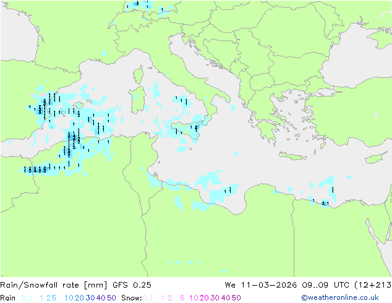The image size is (392, 303).
Task: Select the Rain 10 legend value
Action: point(69,298)
